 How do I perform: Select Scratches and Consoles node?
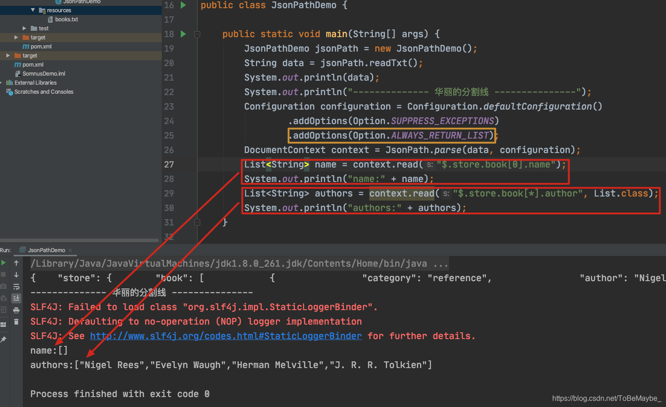(x=44, y=91)
